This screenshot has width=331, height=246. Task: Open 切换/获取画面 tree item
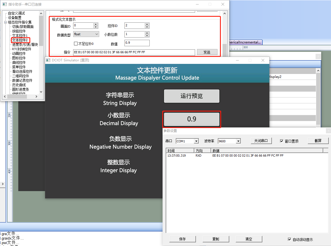pos(23,27)
